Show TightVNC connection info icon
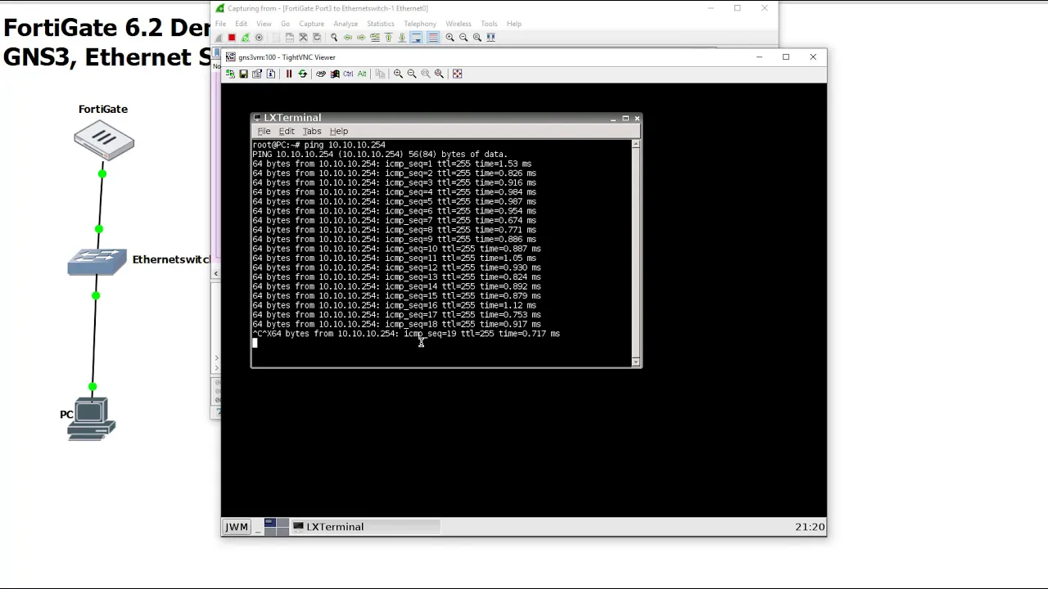Viewport: 1048px width, 589px height. (x=271, y=74)
